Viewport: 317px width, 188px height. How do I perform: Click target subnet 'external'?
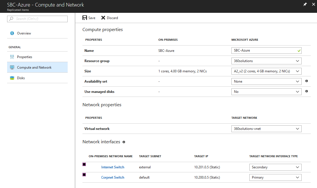coord(145,167)
